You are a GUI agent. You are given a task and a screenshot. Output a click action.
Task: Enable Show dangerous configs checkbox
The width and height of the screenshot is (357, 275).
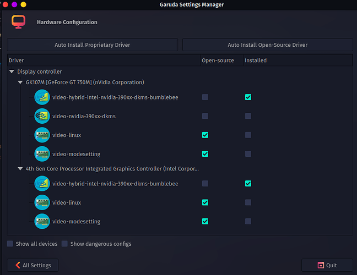click(x=64, y=244)
